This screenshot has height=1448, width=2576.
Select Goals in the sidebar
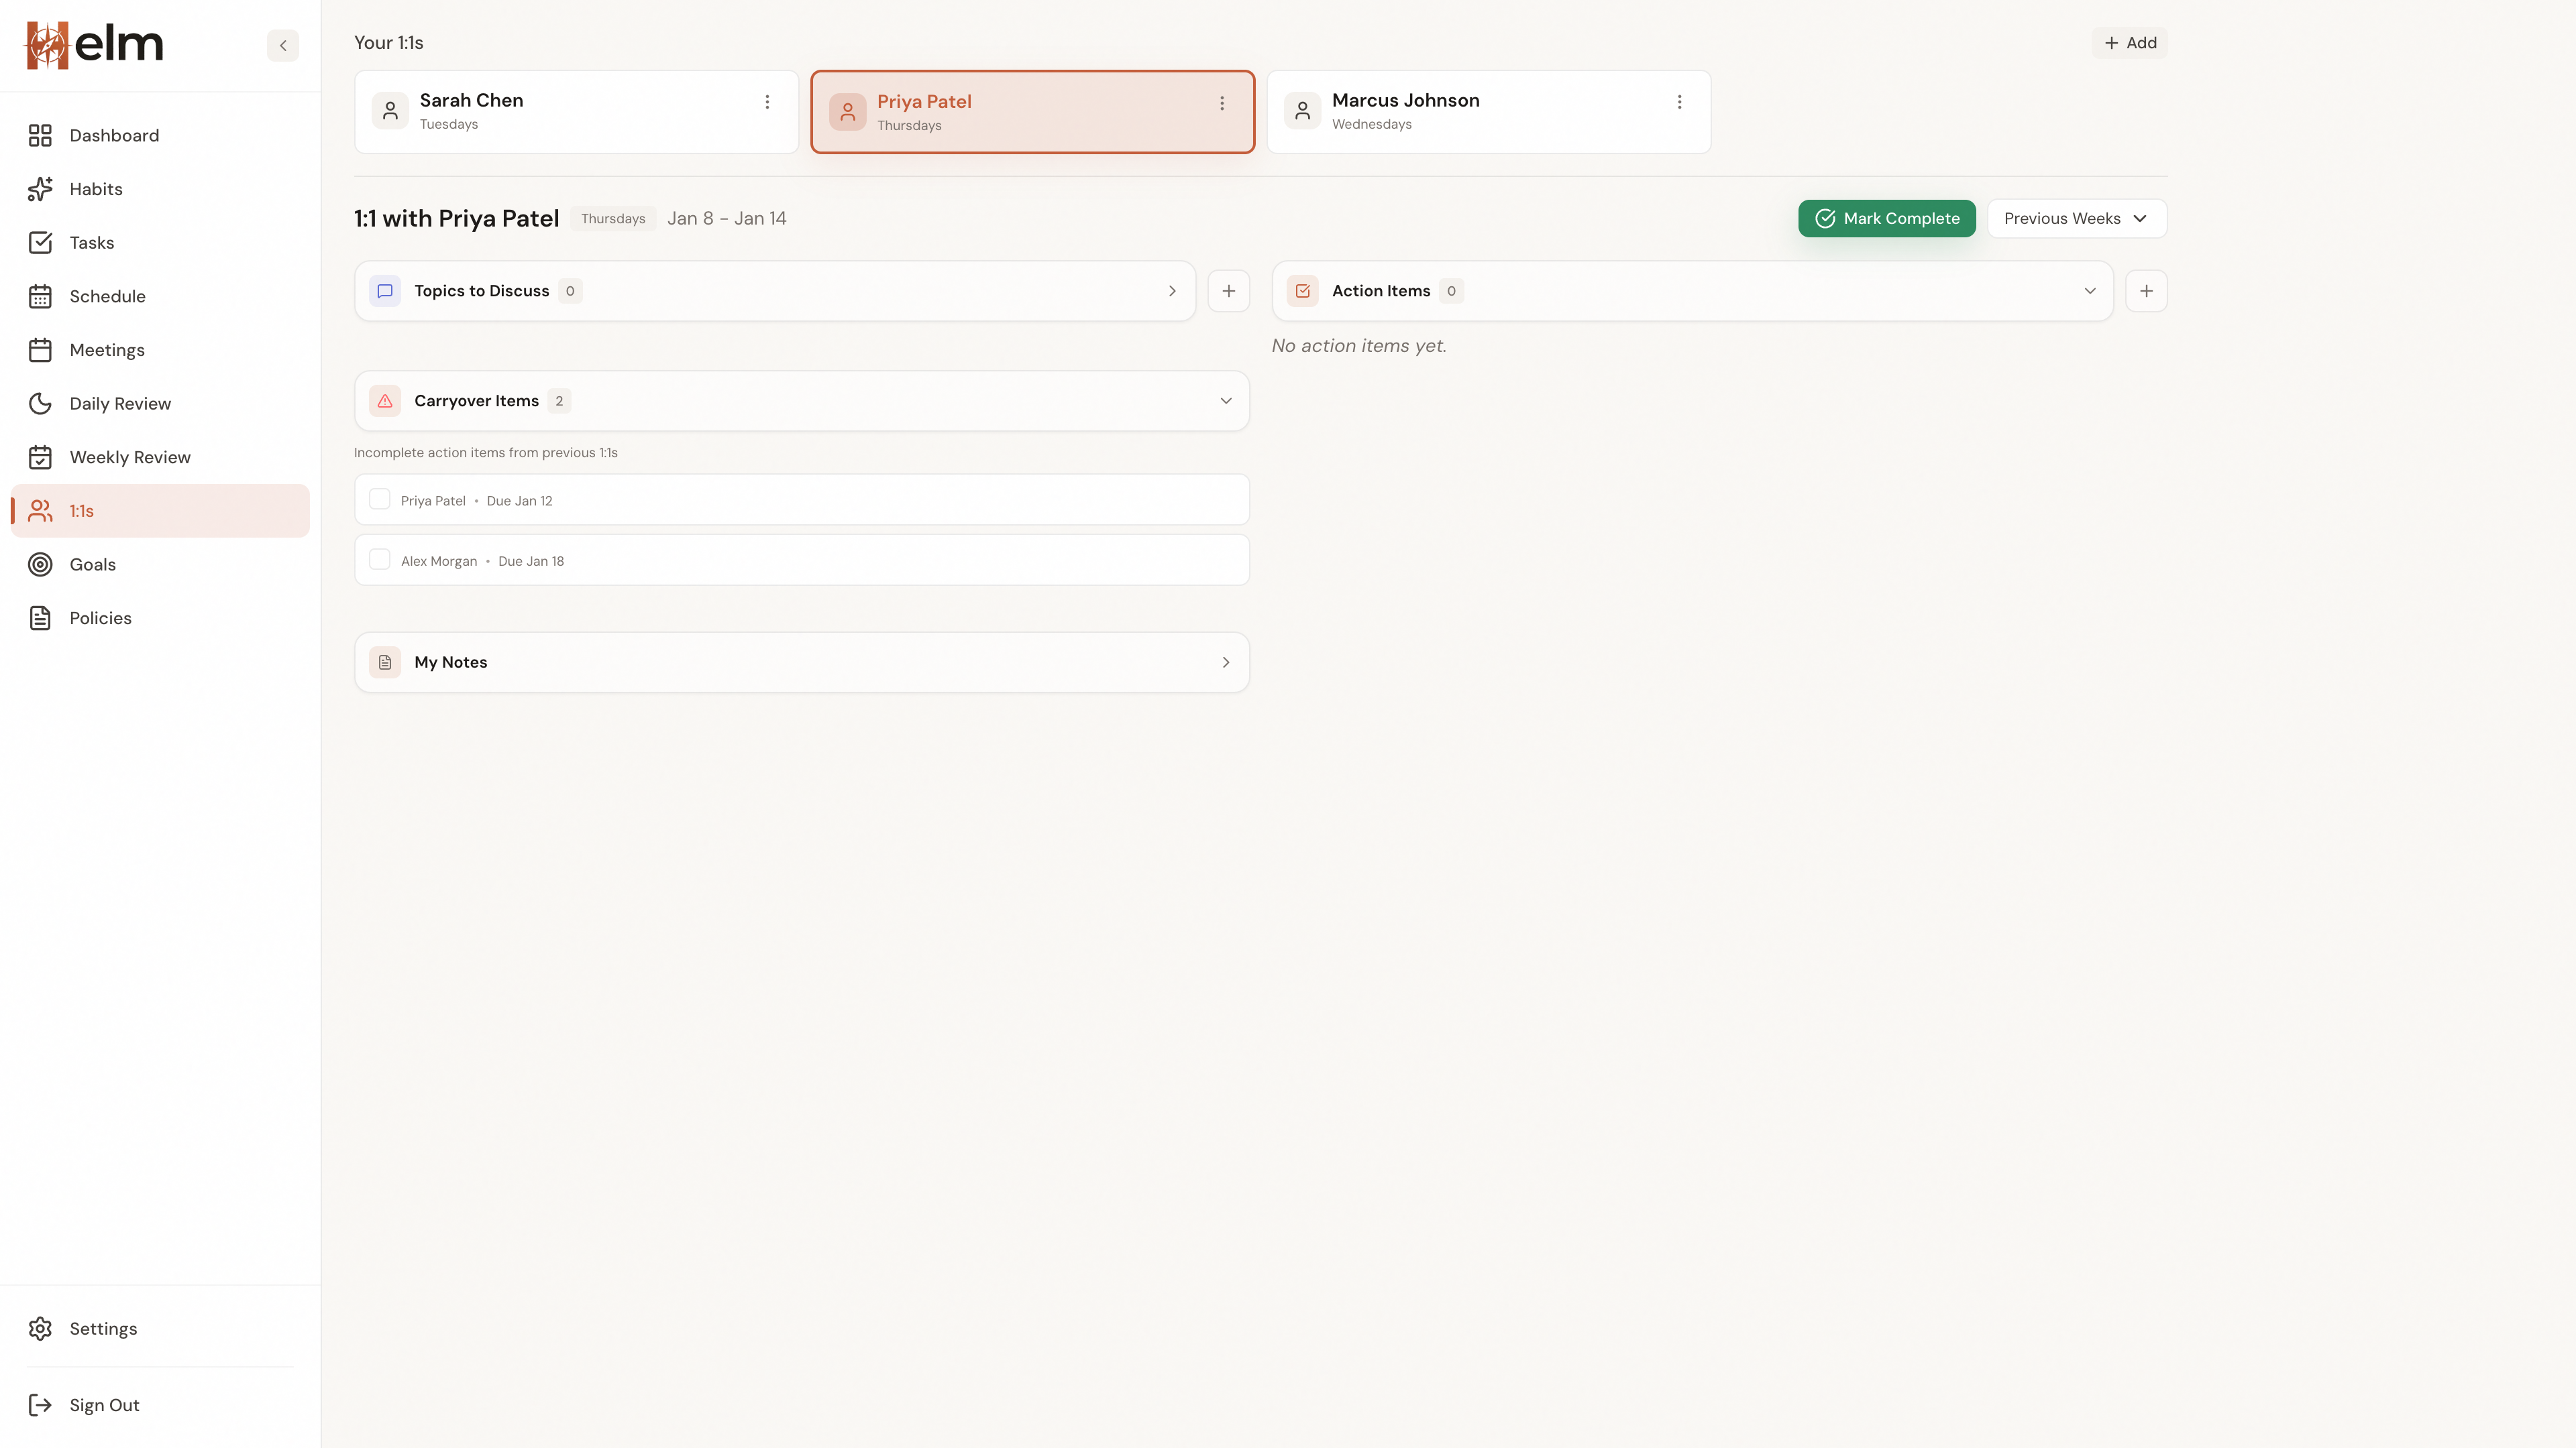92,564
